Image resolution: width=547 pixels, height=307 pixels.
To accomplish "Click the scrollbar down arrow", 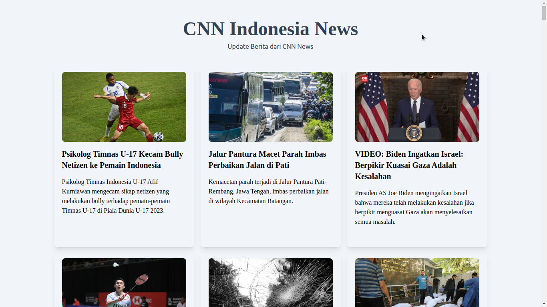I will [544, 304].
